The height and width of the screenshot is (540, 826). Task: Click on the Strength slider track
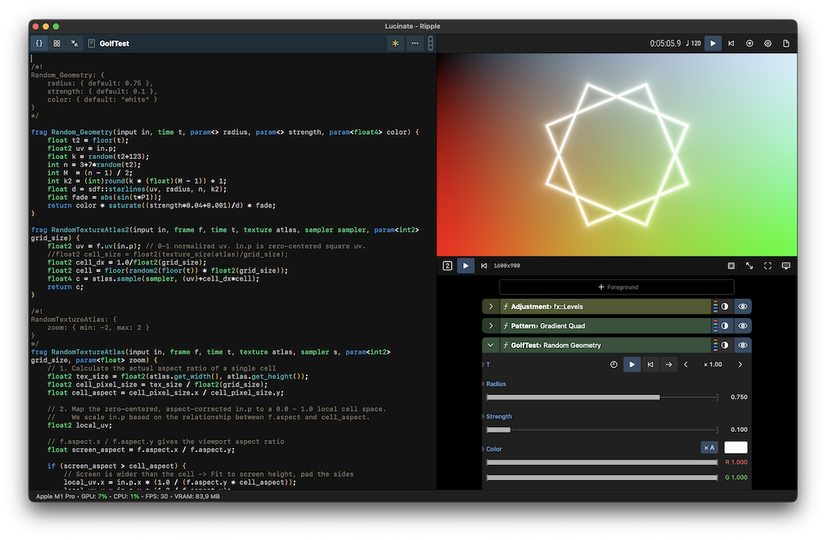point(602,429)
